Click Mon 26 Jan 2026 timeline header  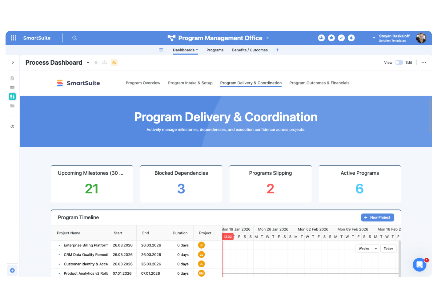coord(273,229)
